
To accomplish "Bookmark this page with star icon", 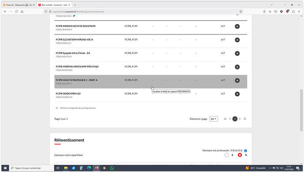I will click(241, 11).
